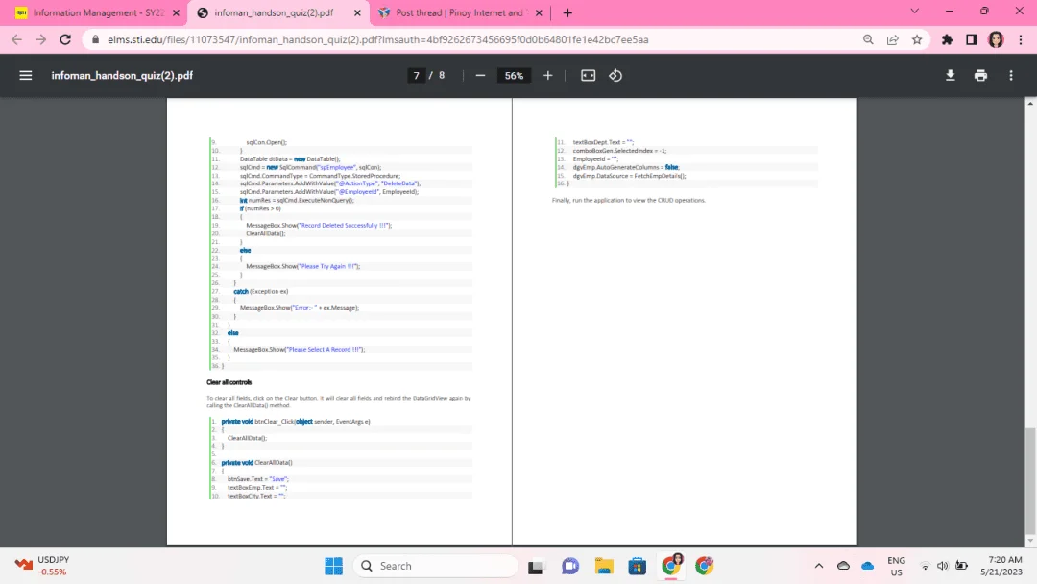The width and height of the screenshot is (1037, 584).
Task: Click scrollbar down arrow
Action: [x=1029, y=541]
